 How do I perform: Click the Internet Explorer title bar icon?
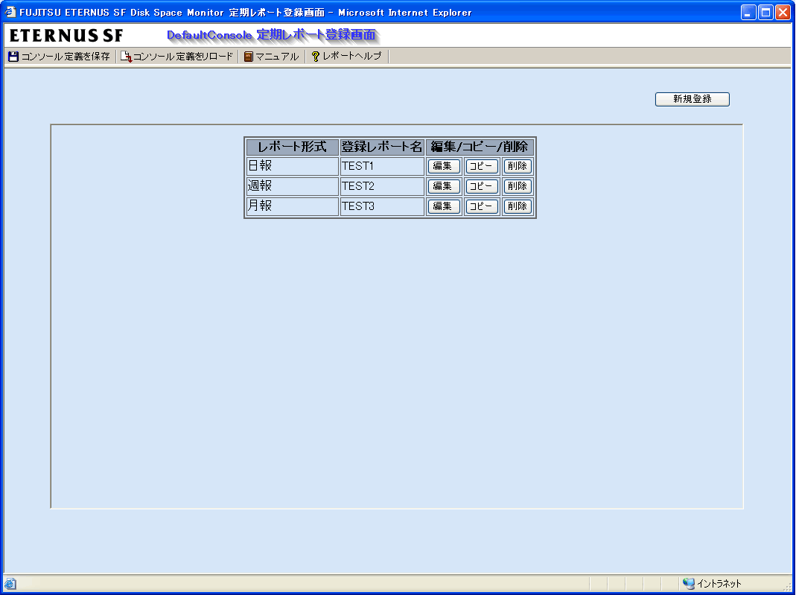pos(10,13)
